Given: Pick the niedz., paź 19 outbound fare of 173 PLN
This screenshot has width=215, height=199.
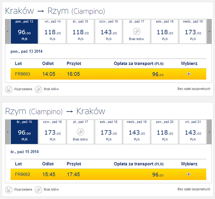Looking at the screenshot, I should point(193,31).
